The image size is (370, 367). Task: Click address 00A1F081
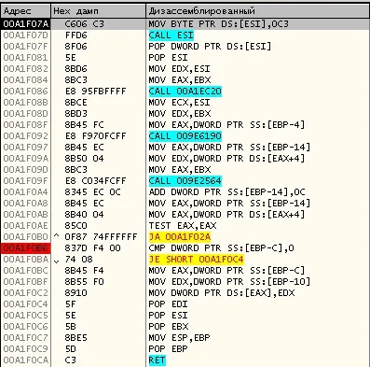pos(26,58)
